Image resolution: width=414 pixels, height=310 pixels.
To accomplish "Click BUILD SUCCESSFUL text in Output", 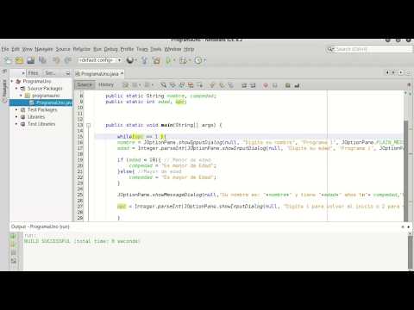I will click(47, 241).
